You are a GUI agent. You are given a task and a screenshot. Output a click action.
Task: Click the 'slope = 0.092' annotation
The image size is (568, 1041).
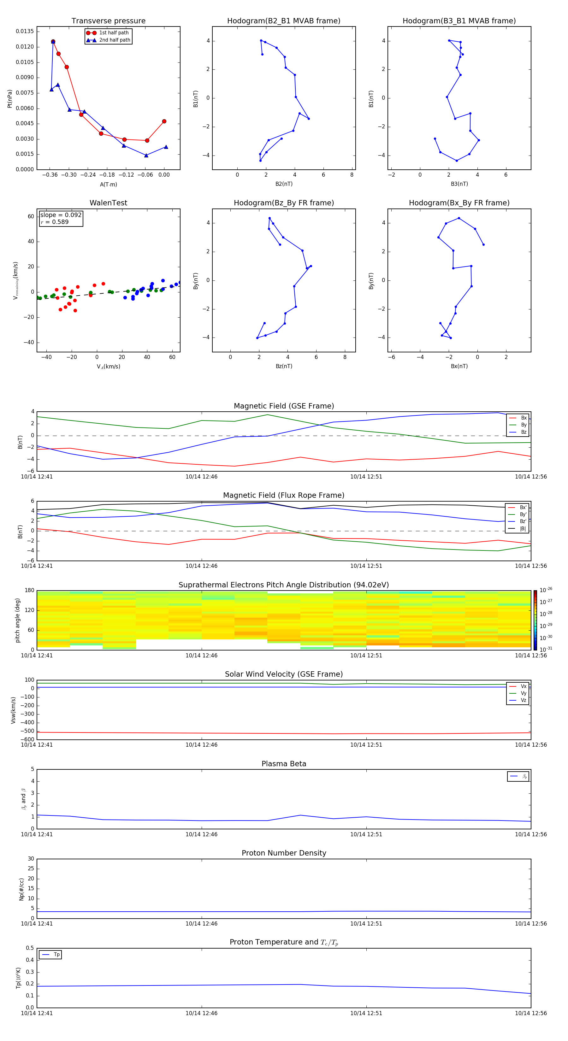pos(61,215)
